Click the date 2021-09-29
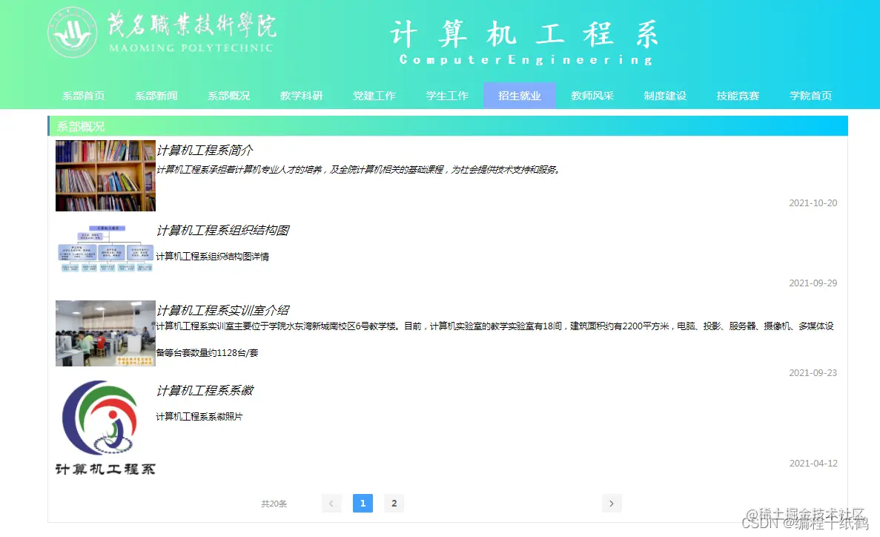The image size is (880, 537). point(813,283)
